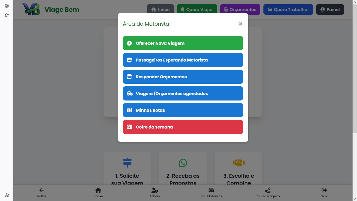Choose Sou Passageiro route icon
The width and height of the screenshot is (357, 201).
pyautogui.click(x=268, y=190)
